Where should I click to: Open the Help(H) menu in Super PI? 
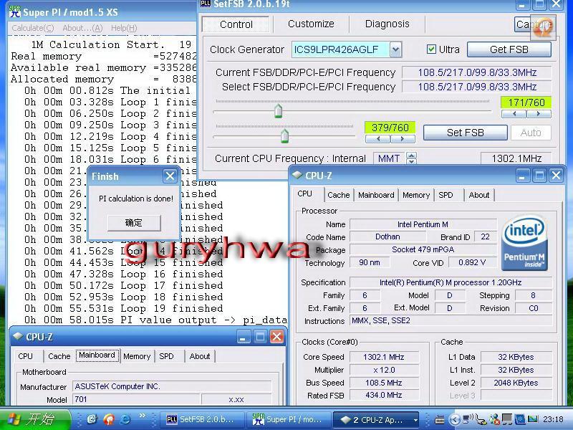click(124, 28)
